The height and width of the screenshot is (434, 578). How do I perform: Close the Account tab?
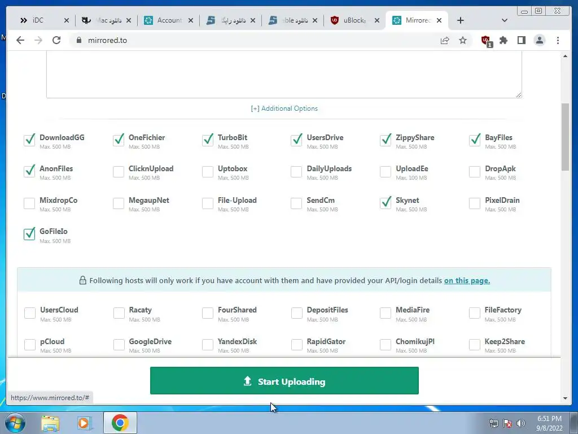[x=191, y=20]
